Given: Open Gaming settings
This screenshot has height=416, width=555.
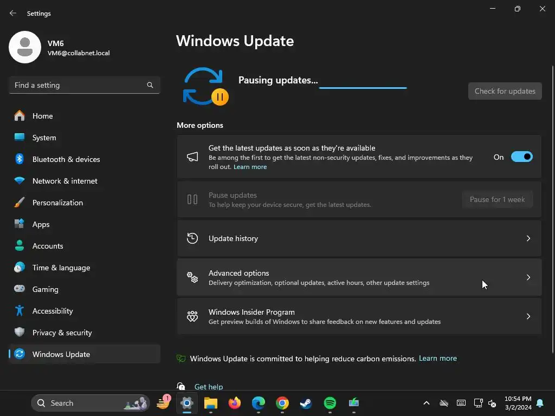Looking at the screenshot, I should (84, 289).
